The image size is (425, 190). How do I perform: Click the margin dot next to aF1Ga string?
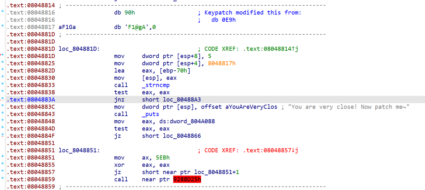pyautogui.click(x=3, y=26)
